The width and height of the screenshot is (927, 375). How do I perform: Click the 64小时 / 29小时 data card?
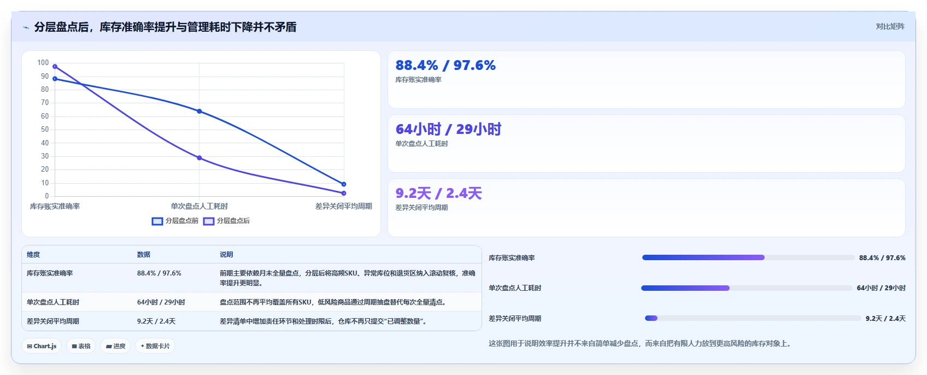(647, 144)
